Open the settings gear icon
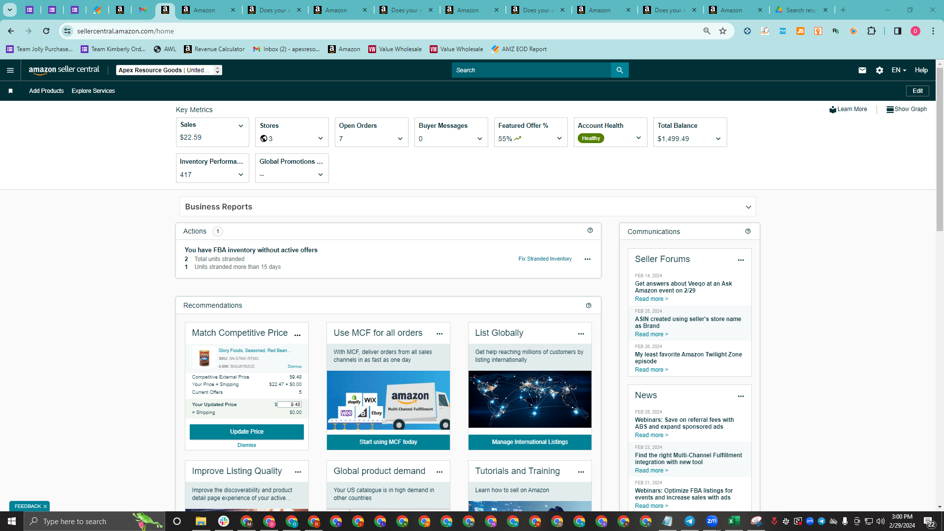This screenshot has width=944, height=531. coord(880,70)
